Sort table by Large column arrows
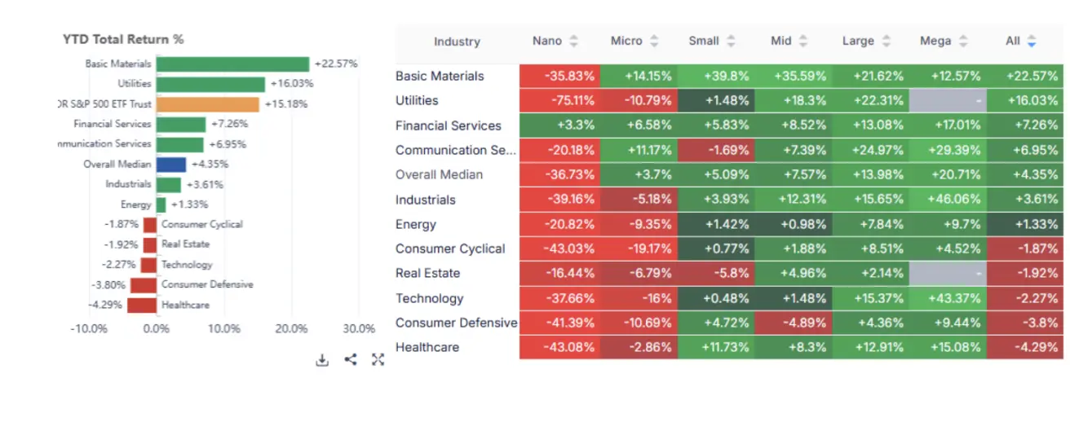The width and height of the screenshot is (1070, 431). point(886,41)
